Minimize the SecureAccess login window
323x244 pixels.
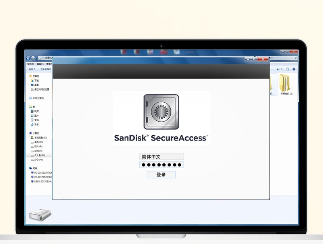pyautogui.click(x=248, y=59)
